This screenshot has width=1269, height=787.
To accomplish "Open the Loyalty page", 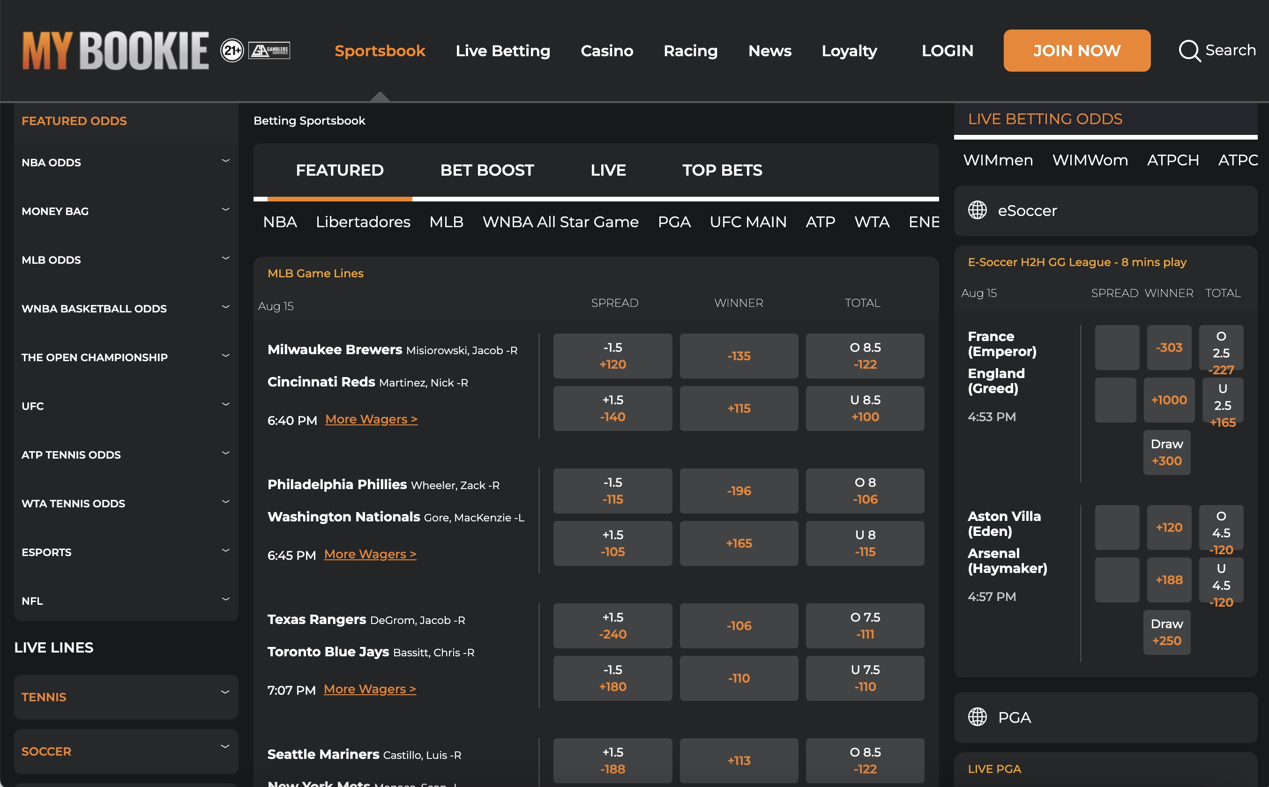I will pyautogui.click(x=850, y=51).
